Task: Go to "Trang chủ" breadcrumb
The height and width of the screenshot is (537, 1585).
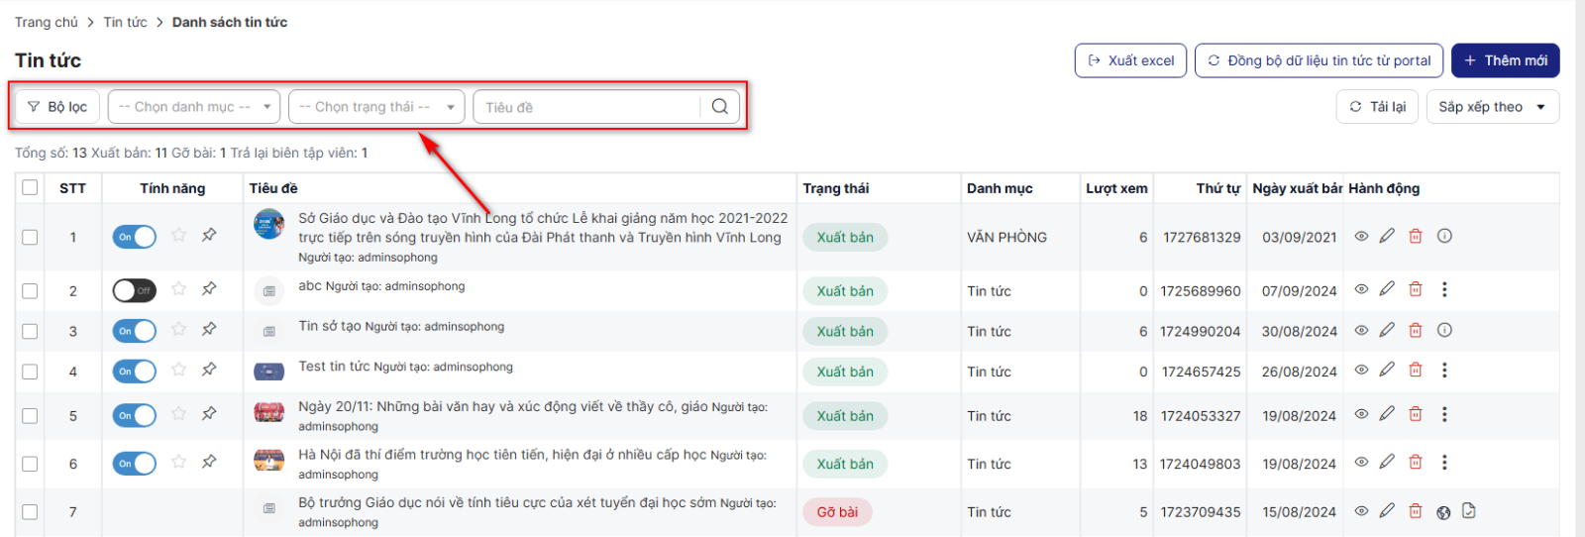Action: tap(47, 22)
